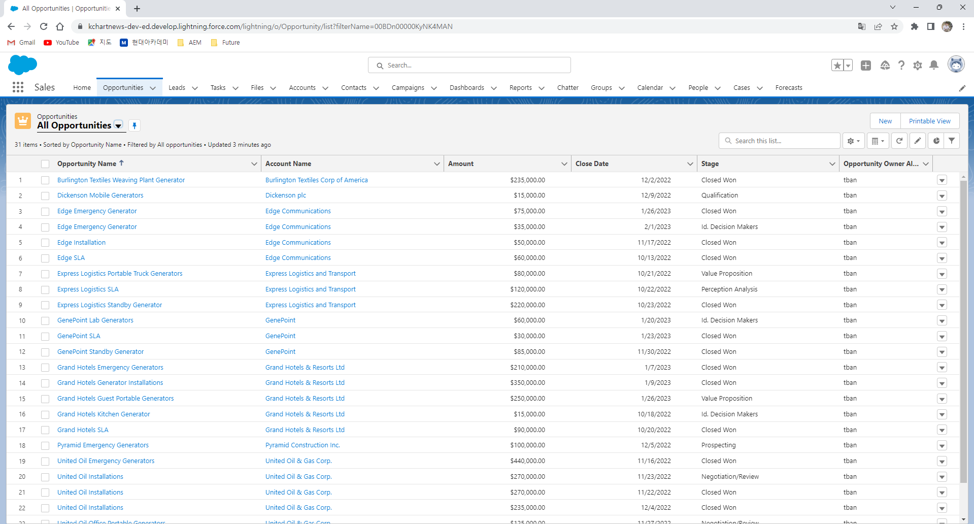Expand the Favorites list dropdown arrow
Image resolution: width=974 pixels, height=524 pixels.
848,65
